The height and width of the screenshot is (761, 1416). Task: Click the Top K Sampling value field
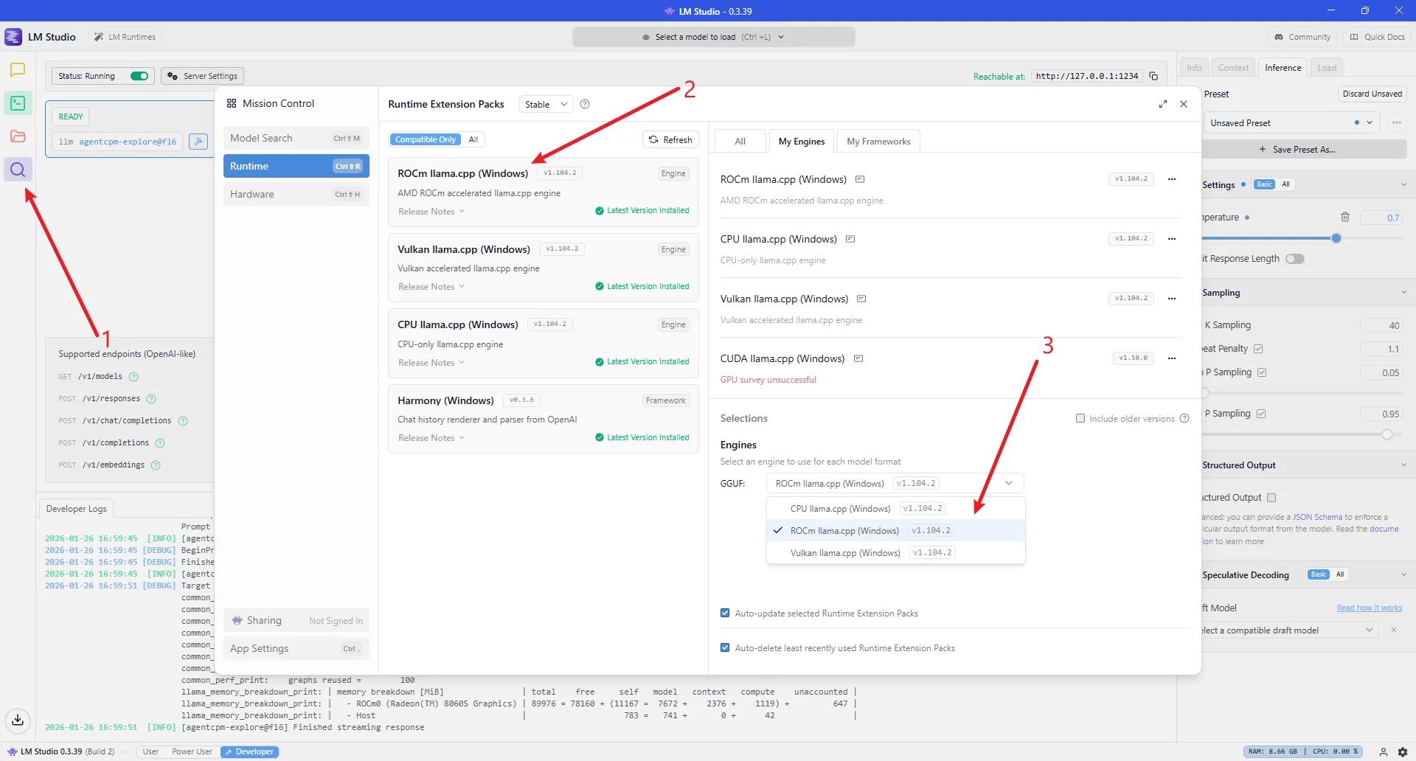[x=1381, y=325]
